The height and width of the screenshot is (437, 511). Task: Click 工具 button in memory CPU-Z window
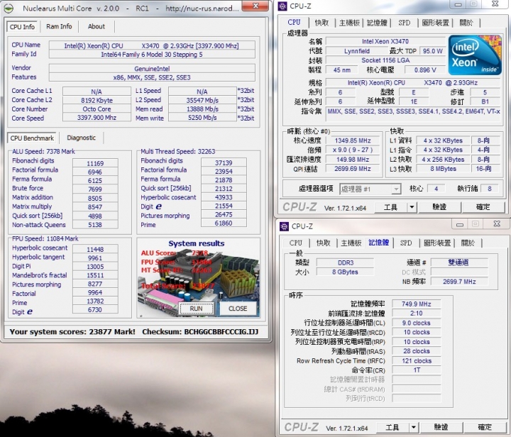pyautogui.click(x=392, y=427)
